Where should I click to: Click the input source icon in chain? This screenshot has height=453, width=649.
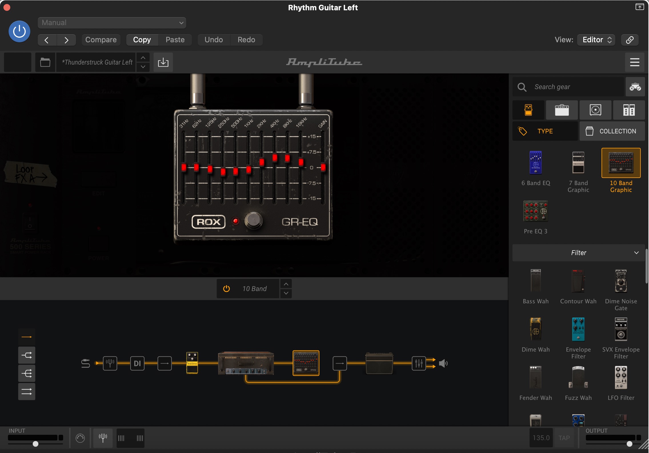pos(85,363)
